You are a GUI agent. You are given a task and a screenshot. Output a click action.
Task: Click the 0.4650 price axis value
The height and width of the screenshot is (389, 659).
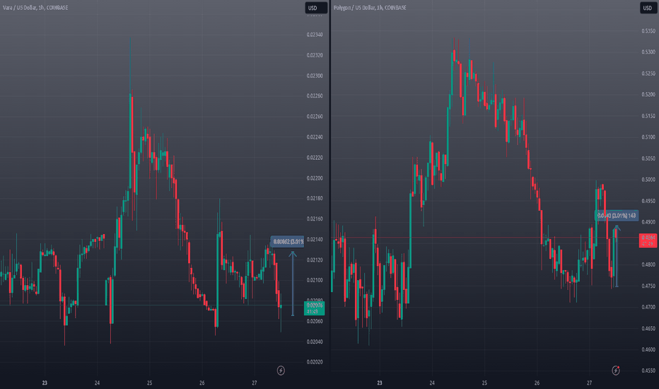click(648, 329)
